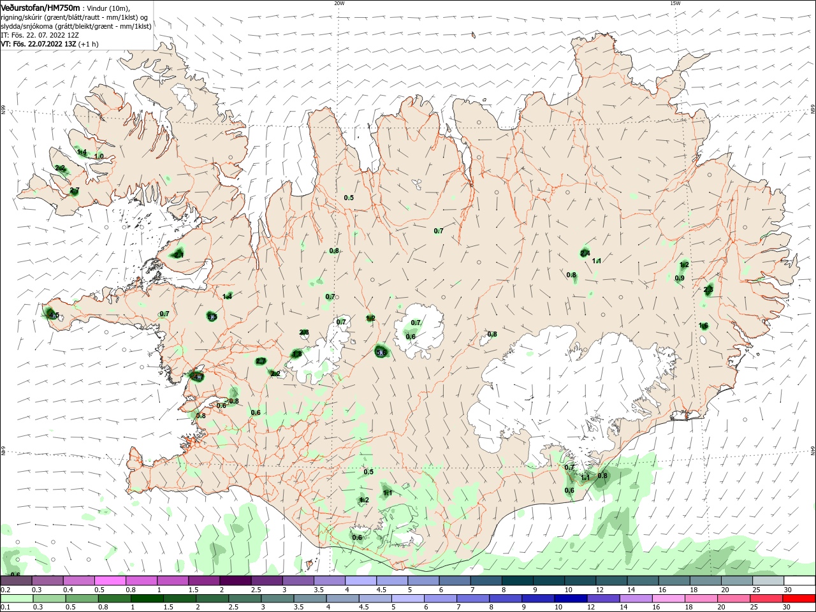Click the "4.5" rainfall value on the map

(54, 315)
